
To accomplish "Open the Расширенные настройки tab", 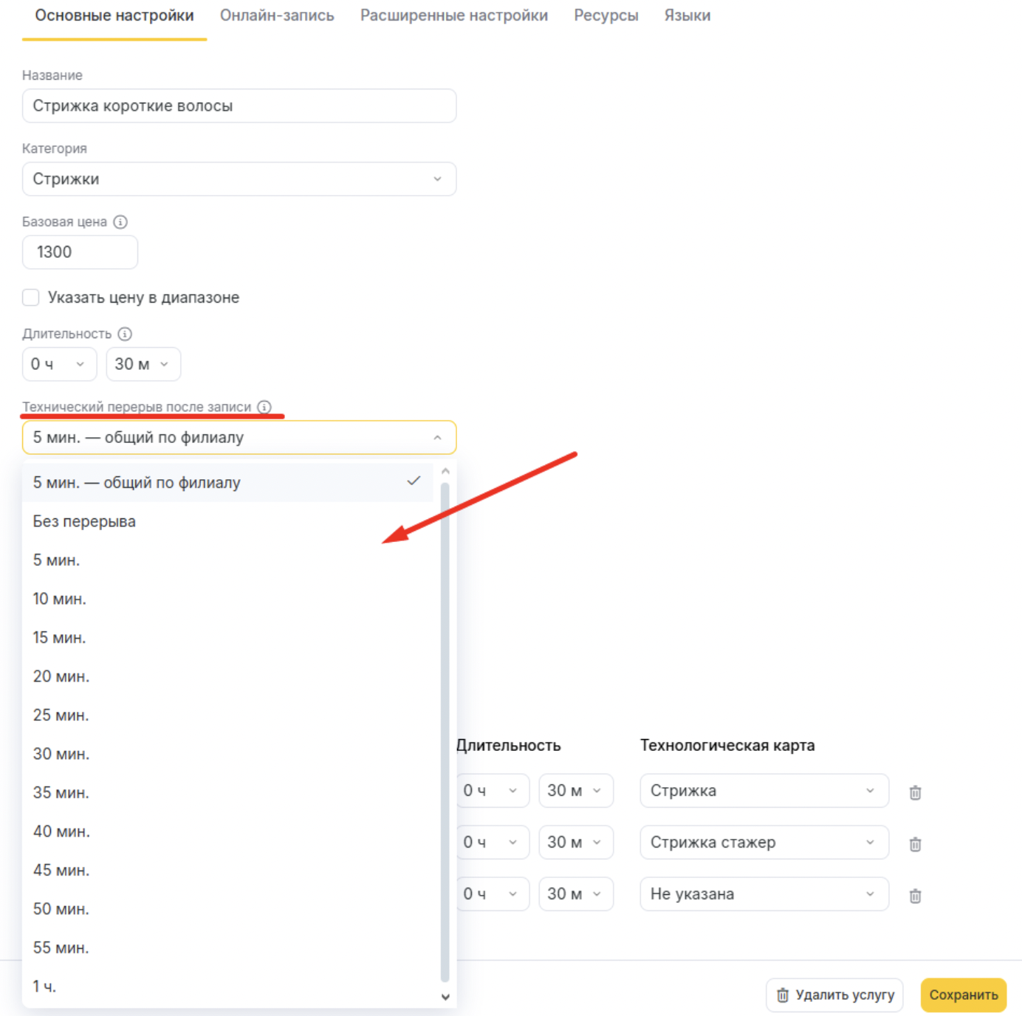I will (x=453, y=16).
